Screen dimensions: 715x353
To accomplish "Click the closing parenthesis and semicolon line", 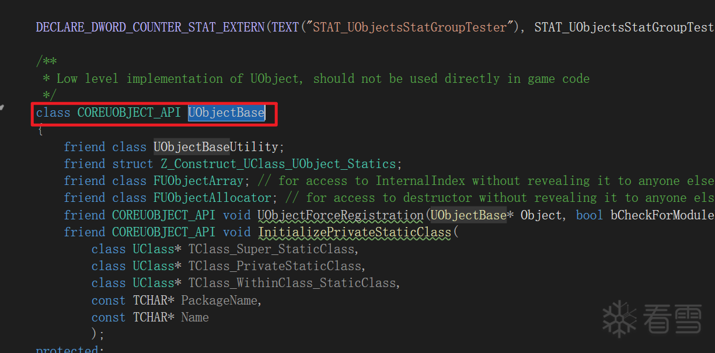I will click(x=98, y=334).
